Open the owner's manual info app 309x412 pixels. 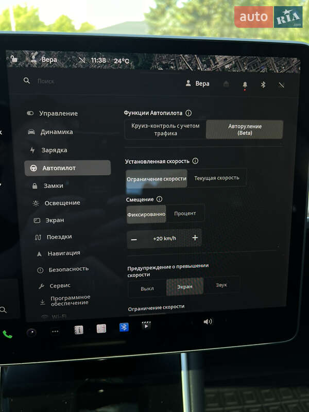(79, 330)
